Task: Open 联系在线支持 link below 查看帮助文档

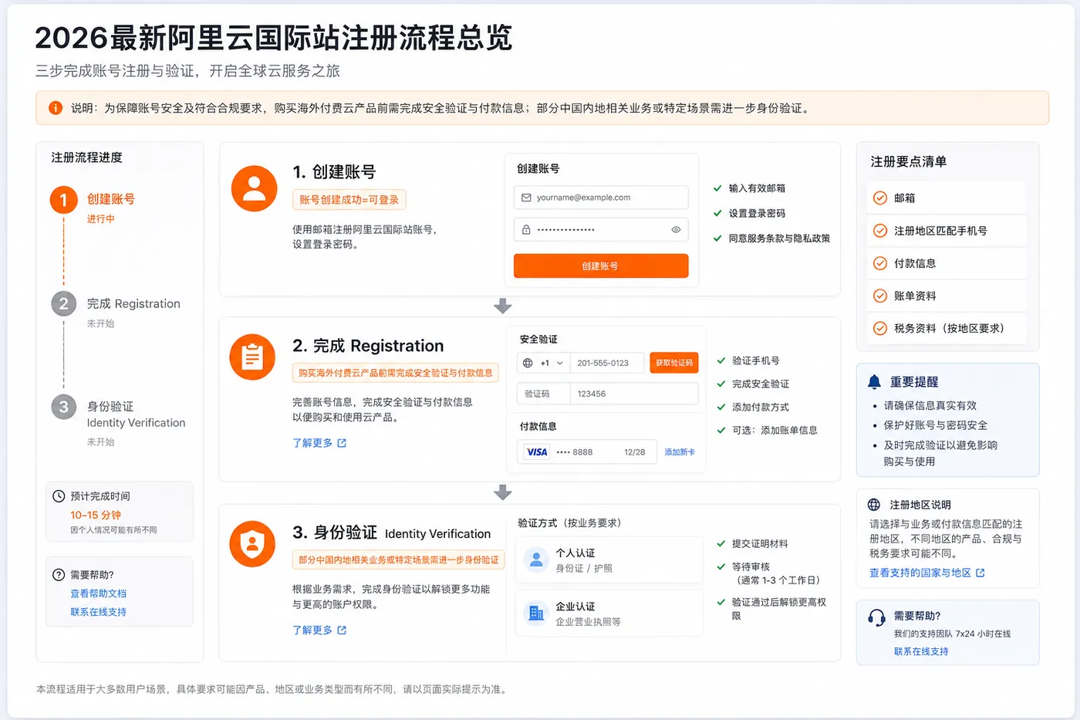Action: click(x=98, y=612)
